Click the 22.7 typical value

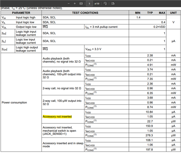tap(150, 121)
